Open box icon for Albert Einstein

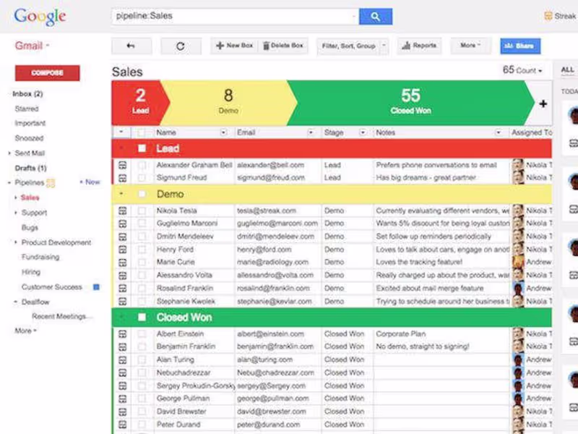(122, 334)
